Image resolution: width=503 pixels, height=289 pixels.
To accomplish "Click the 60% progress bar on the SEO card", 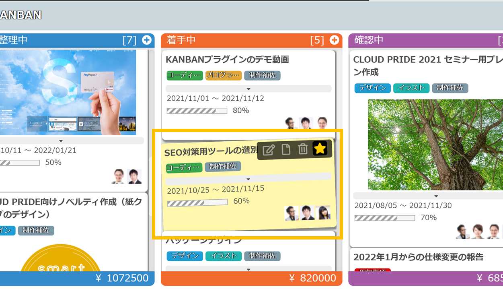I will point(197,202).
